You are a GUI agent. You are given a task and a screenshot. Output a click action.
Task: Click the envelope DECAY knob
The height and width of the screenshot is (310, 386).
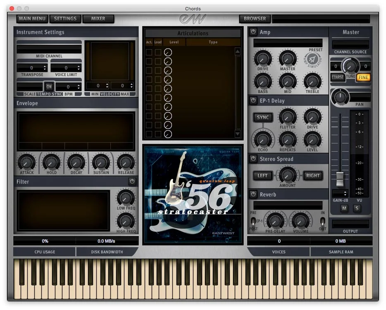pos(76,162)
